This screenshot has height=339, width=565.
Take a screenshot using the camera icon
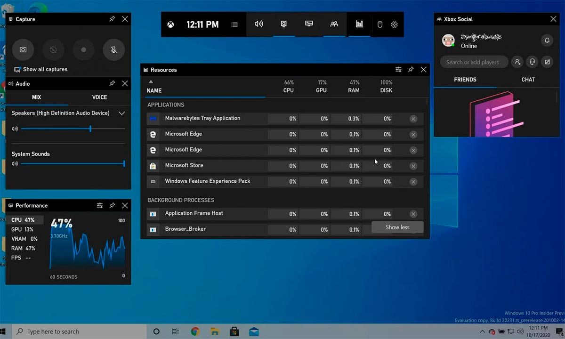(x=23, y=49)
